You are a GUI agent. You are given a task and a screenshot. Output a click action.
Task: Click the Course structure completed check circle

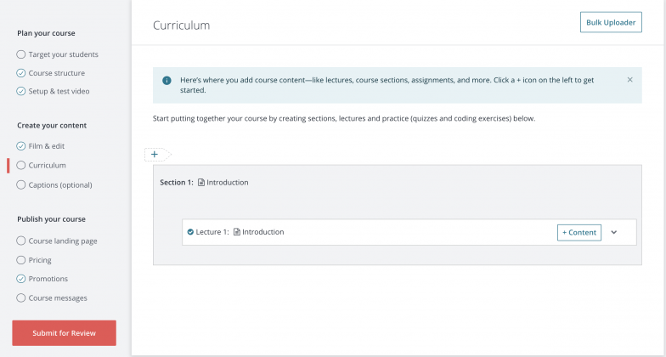[20, 73]
